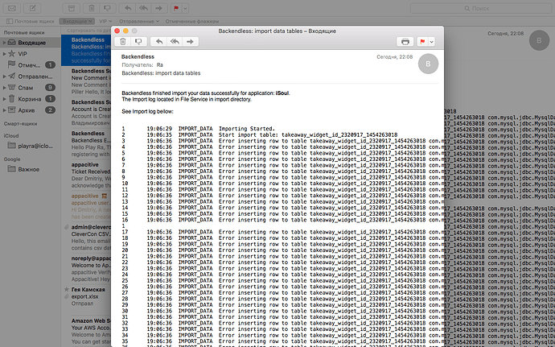Expand the Спам mailbox triangle
This screenshot has height=347, width=555.
(4, 88)
